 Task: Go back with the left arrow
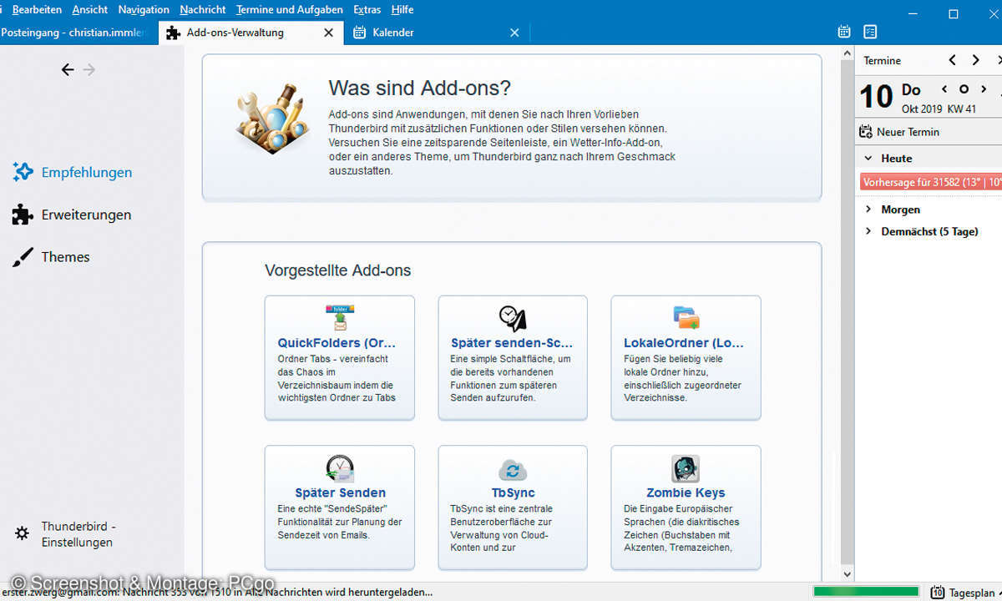click(x=68, y=69)
